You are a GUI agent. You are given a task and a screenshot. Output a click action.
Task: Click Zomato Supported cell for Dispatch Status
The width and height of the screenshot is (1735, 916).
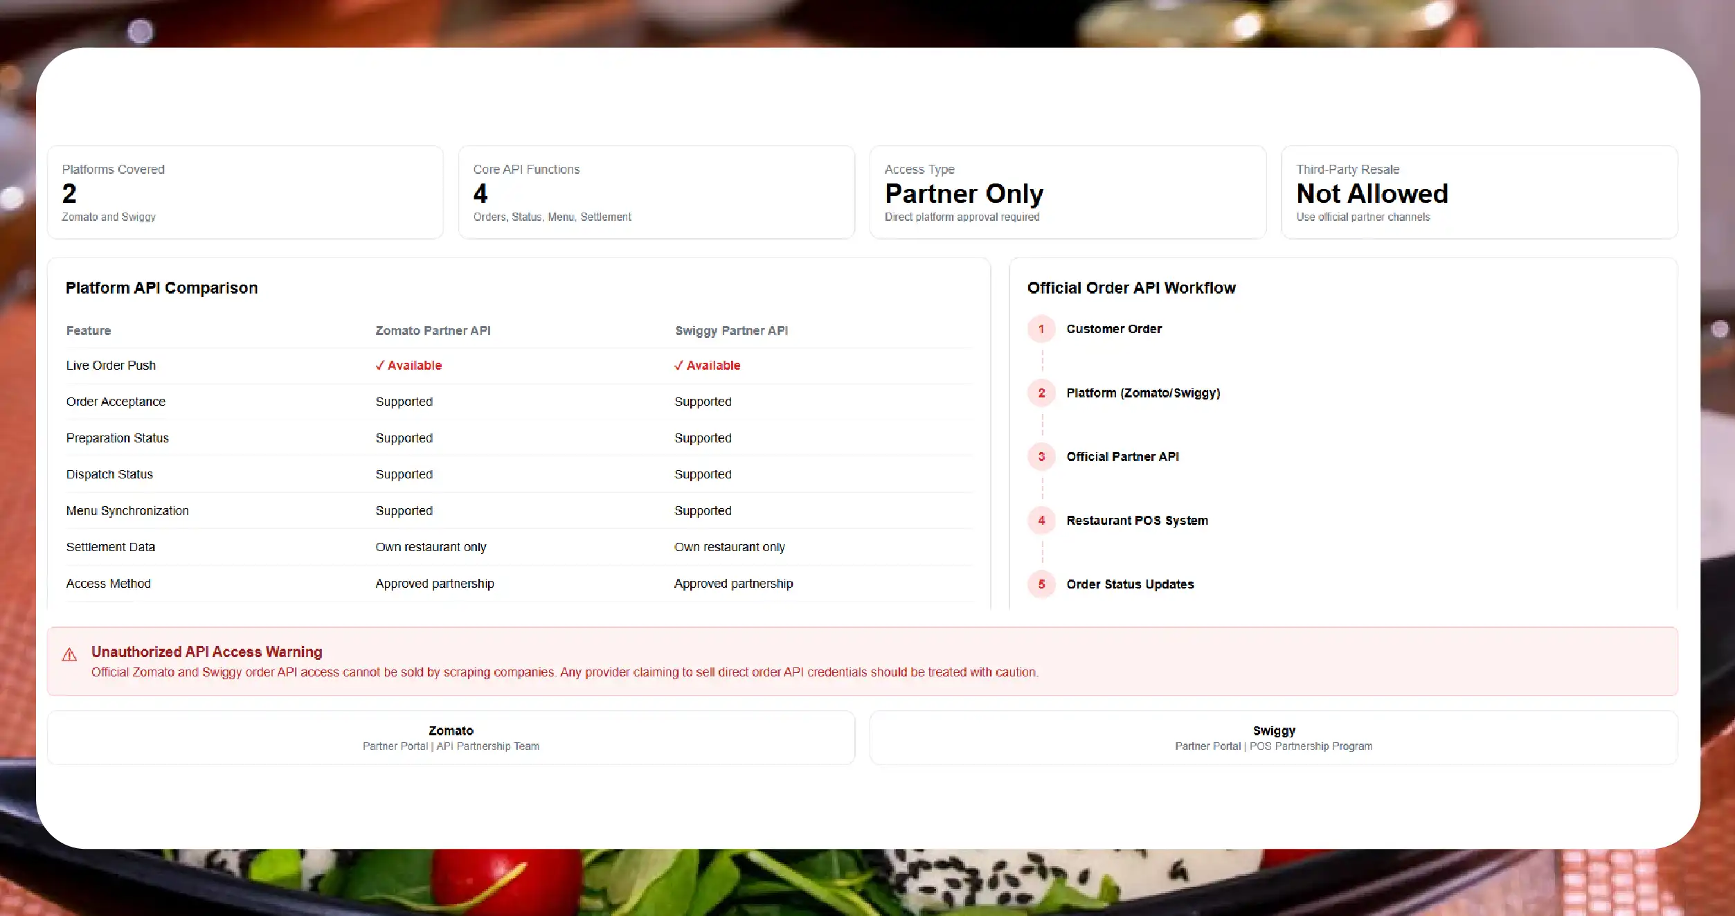tap(404, 474)
